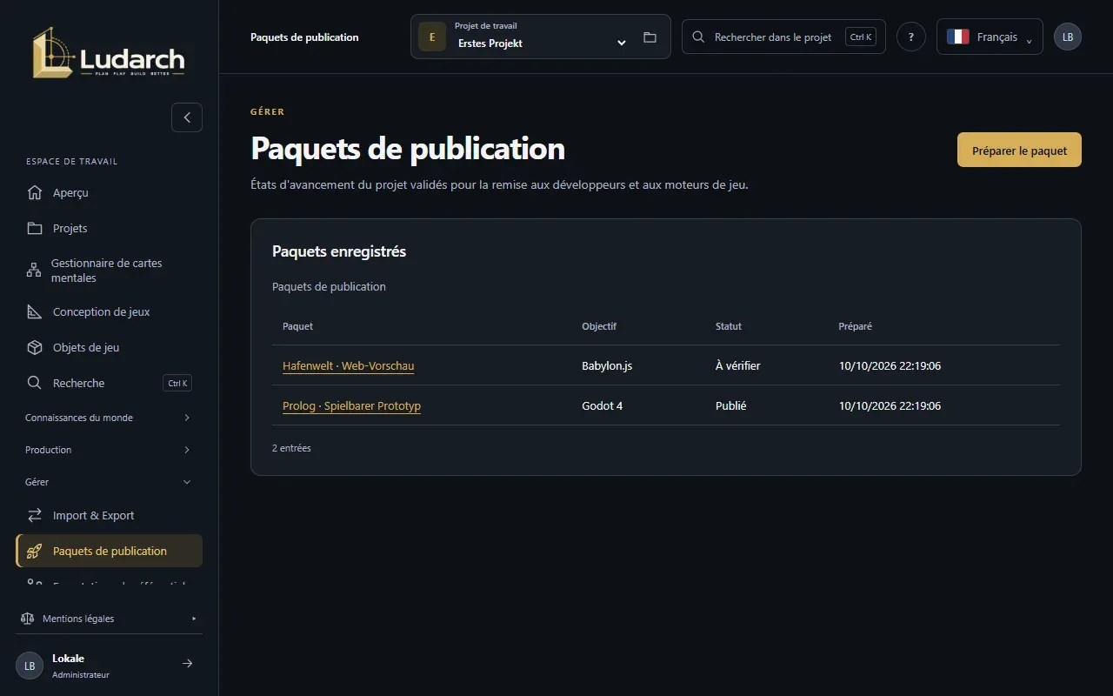Screen dimensions: 1113x696
Task: Click the Préparer le paquet button
Action: (x=1019, y=150)
